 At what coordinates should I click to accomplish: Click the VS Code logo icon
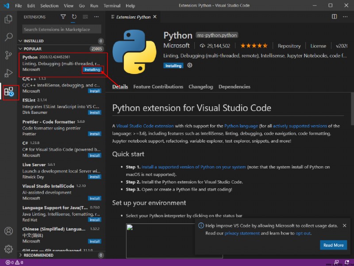click(7, 6)
